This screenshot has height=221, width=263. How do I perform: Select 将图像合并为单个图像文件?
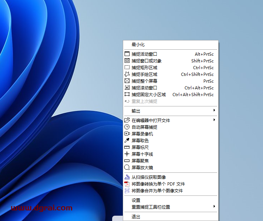tap(171, 190)
